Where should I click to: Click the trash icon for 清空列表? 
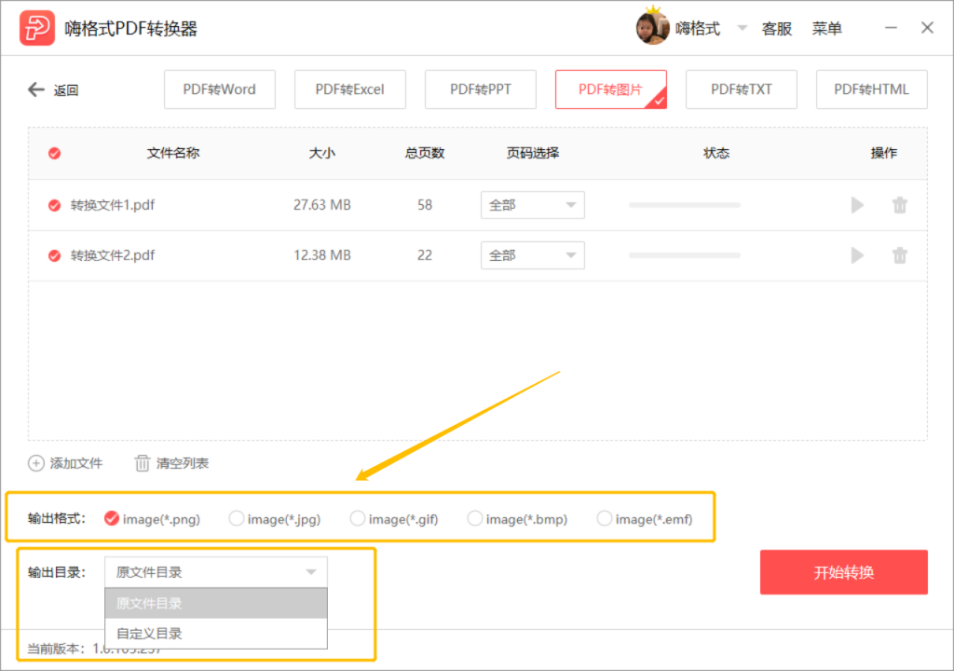pos(142,463)
